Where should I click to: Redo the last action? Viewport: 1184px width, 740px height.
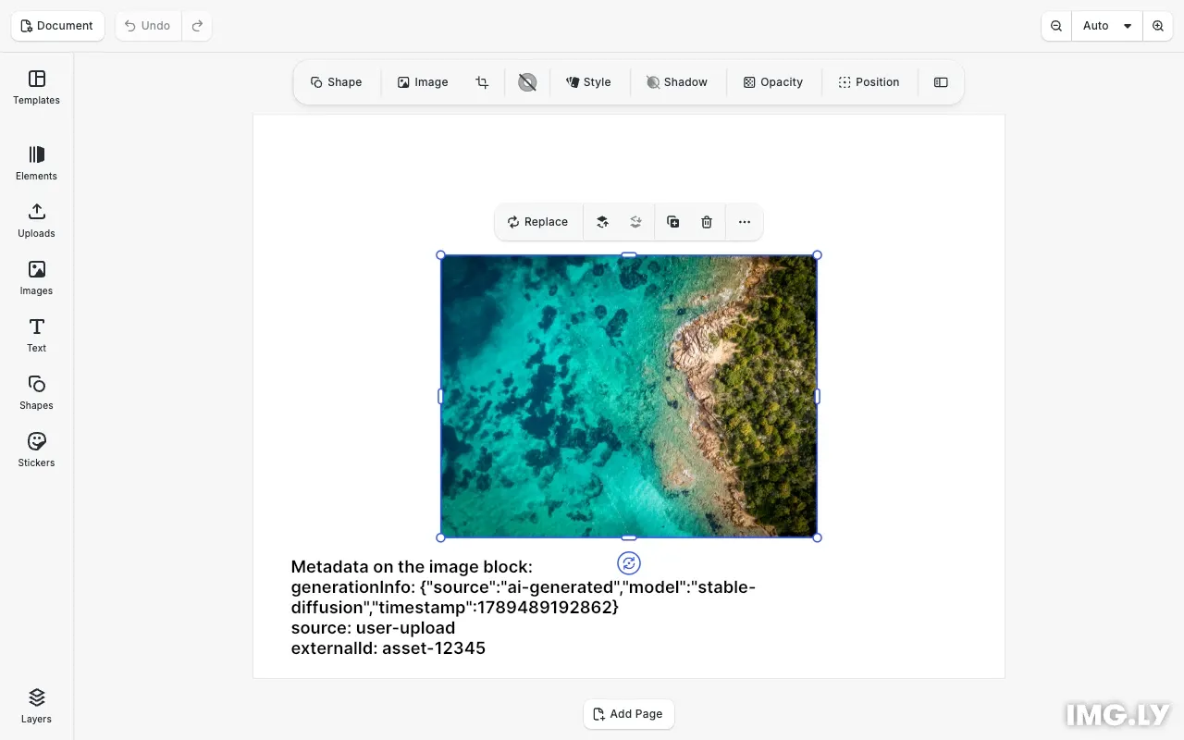[x=197, y=26]
